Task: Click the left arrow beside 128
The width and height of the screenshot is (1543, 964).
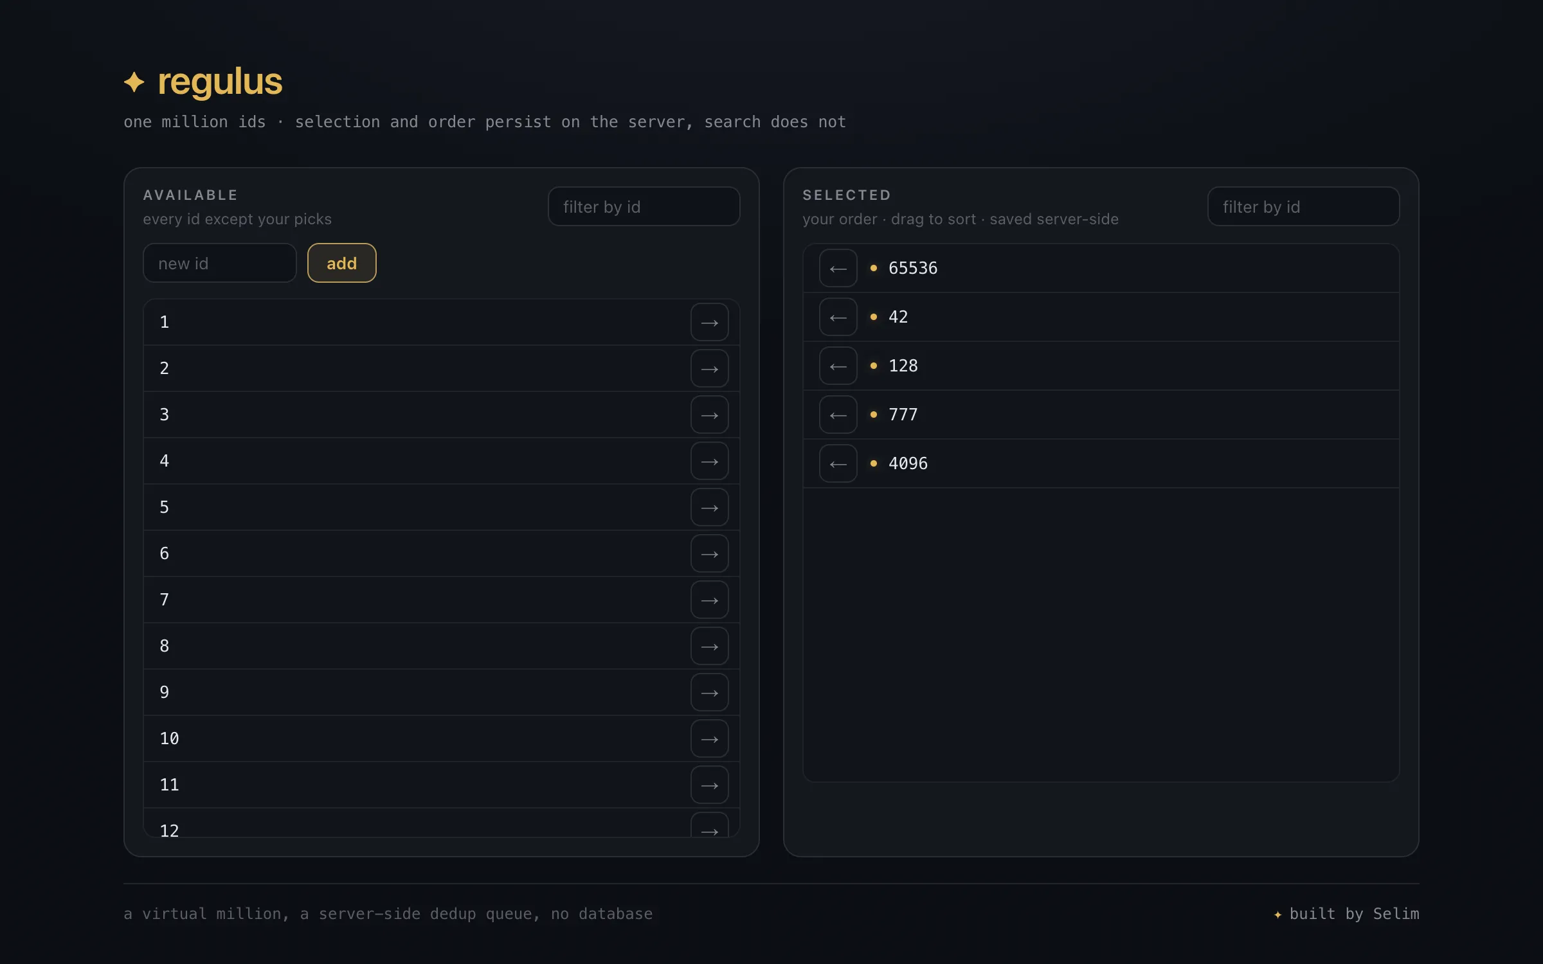Action: tap(838, 366)
